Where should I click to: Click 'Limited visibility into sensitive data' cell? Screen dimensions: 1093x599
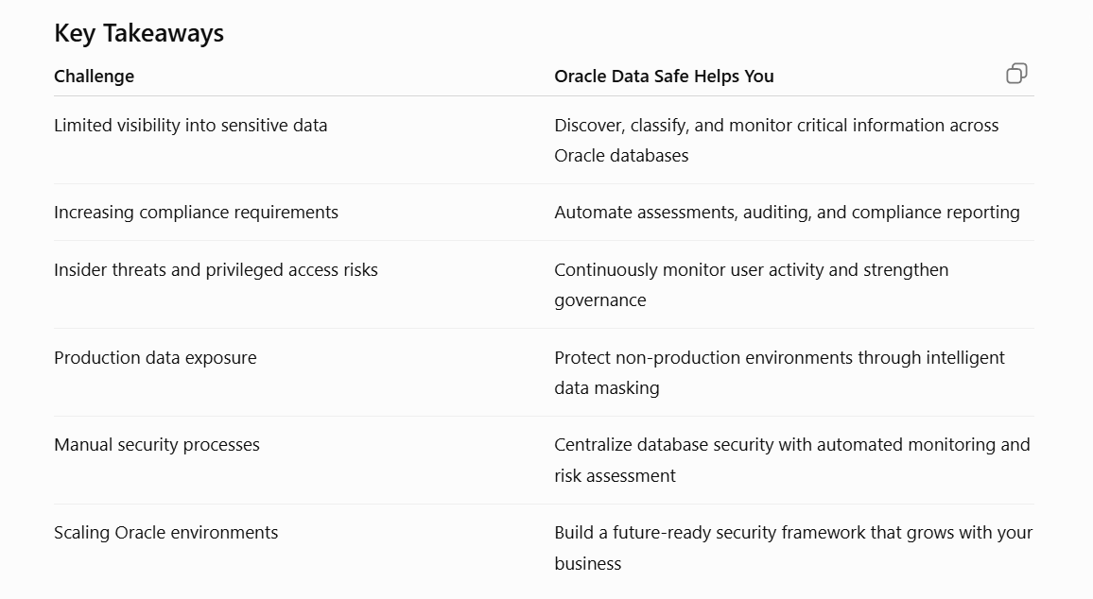pyautogui.click(x=190, y=126)
